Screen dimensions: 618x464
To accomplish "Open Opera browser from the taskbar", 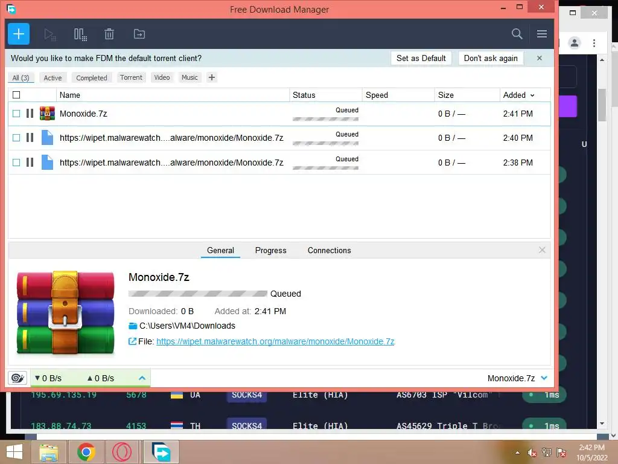I will 122,452.
